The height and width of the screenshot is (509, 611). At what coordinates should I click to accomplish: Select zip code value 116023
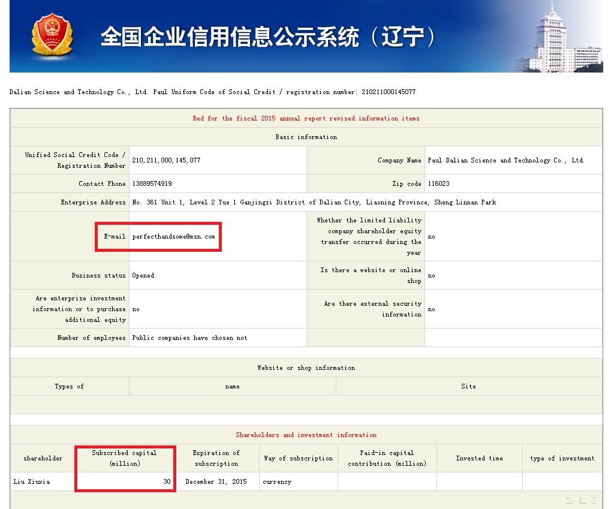[438, 183]
